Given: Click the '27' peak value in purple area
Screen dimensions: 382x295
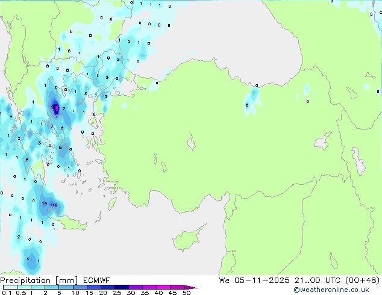Looking at the screenshot, I should (54, 107).
